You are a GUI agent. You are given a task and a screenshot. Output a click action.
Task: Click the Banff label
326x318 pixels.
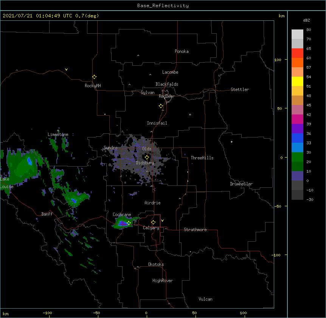coord(47,214)
